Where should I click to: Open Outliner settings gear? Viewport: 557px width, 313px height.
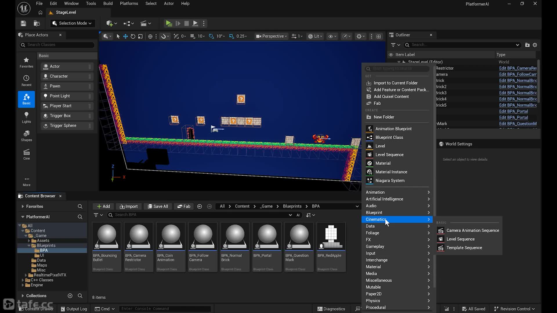coord(535,45)
